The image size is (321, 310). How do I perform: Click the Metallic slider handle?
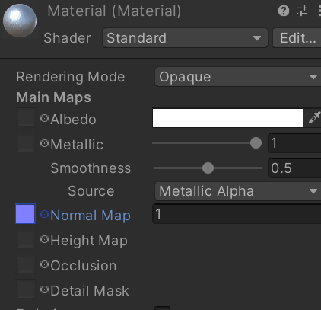pos(256,143)
